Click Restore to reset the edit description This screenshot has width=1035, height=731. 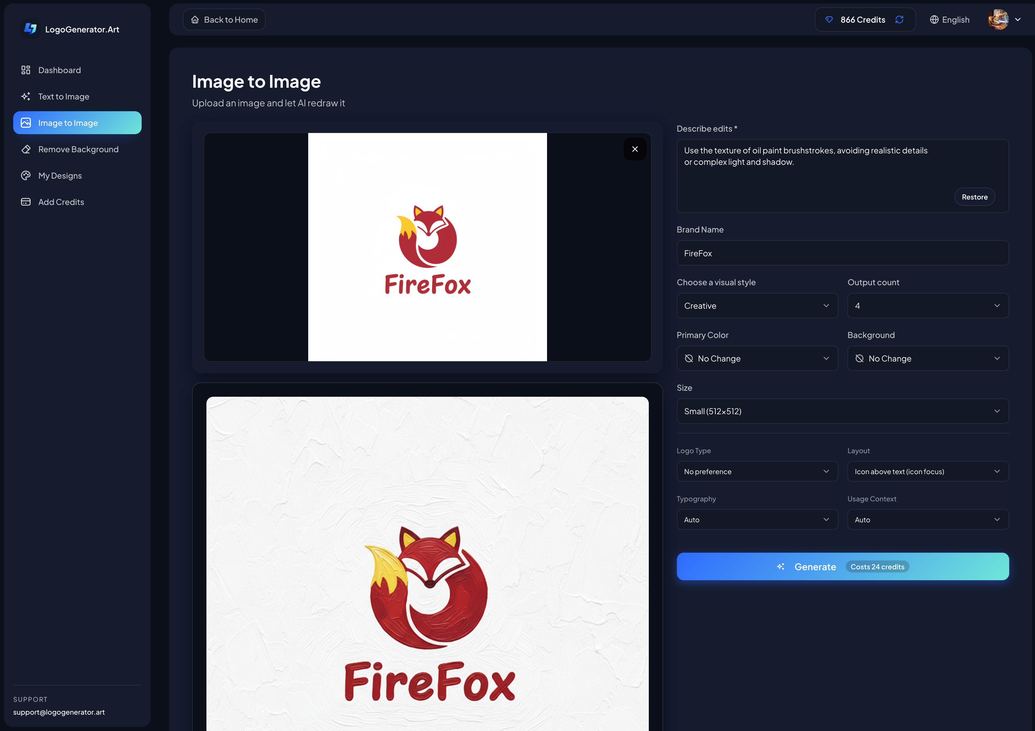[975, 196]
